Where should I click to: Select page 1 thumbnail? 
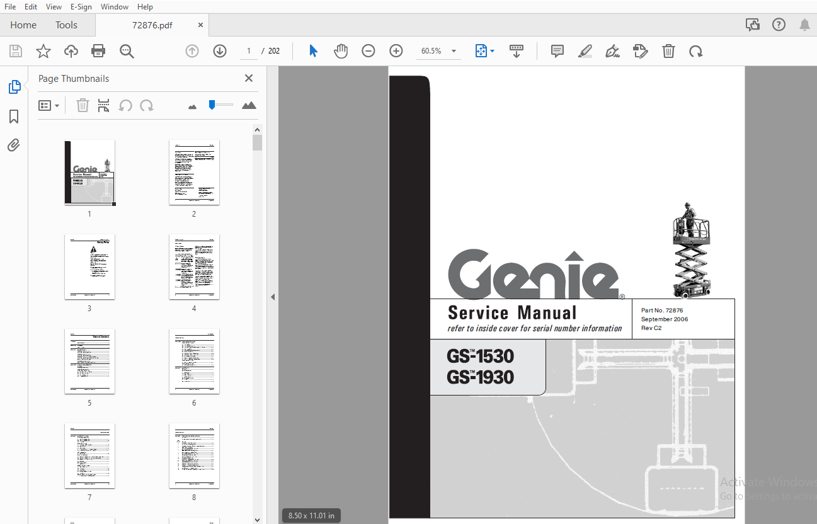pyautogui.click(x=89, y=172)
